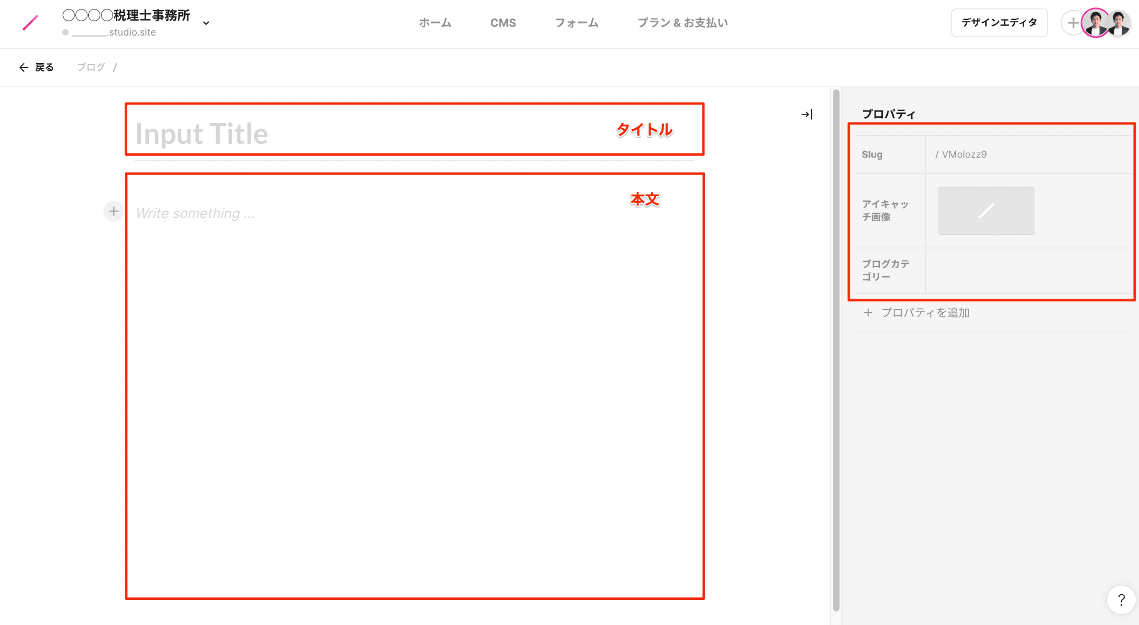Image resolution: width=1139 pixels, height=625 pixels.
Task: Expand the project name dropdown chevron
Action: pyautogui.click(x=206, y=23)
